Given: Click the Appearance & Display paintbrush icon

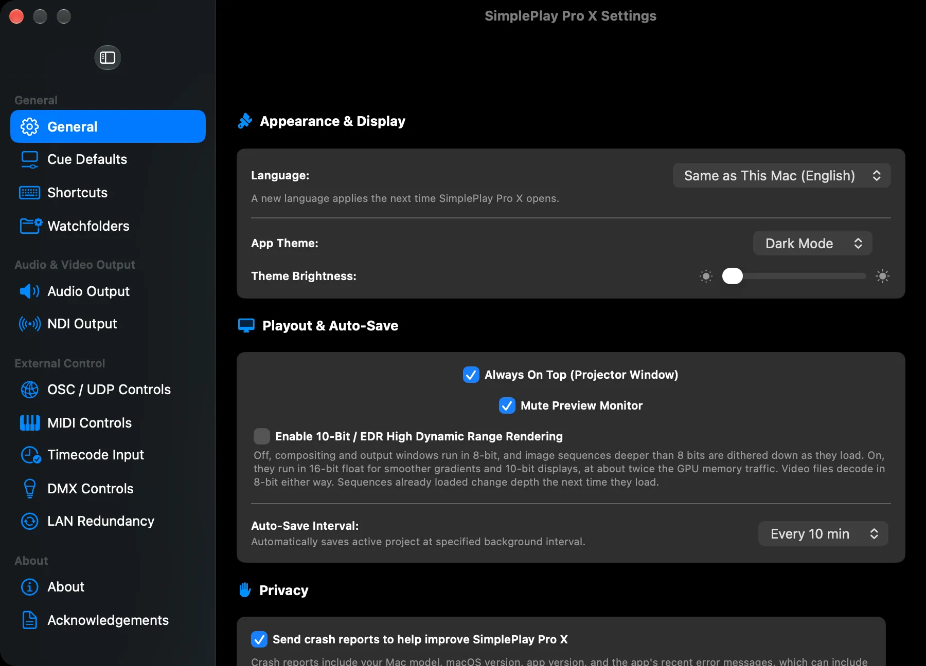Looking at the screenshot, I should pos(245,121).
